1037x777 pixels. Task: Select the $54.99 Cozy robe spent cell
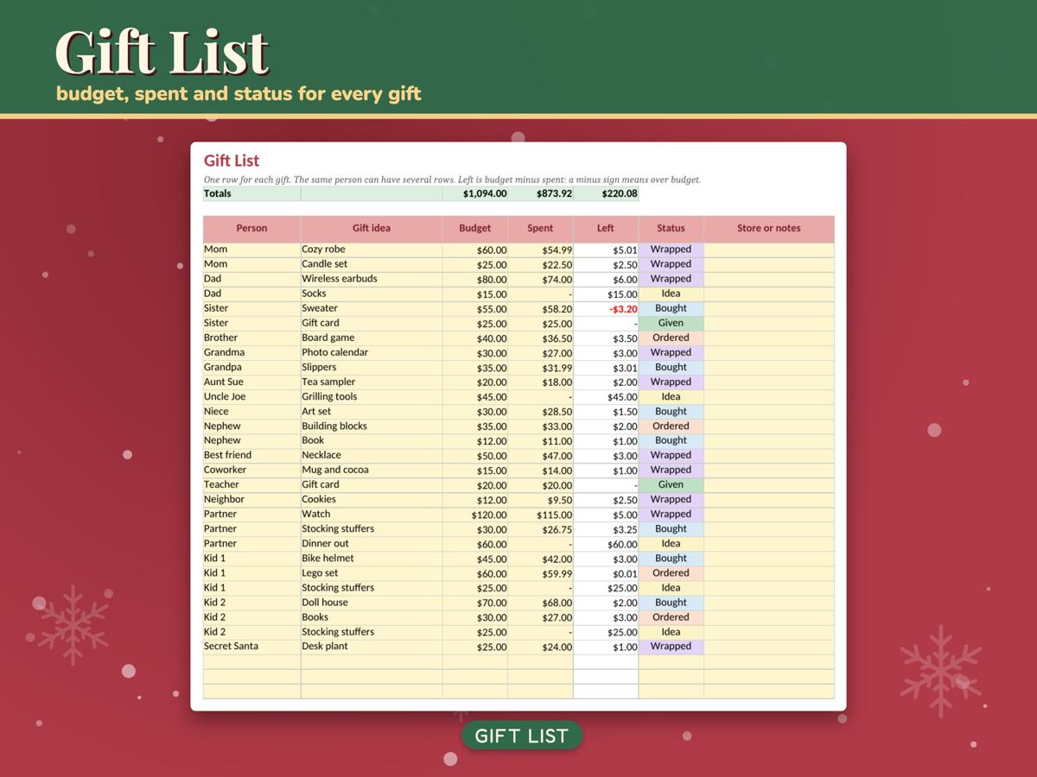540,250
